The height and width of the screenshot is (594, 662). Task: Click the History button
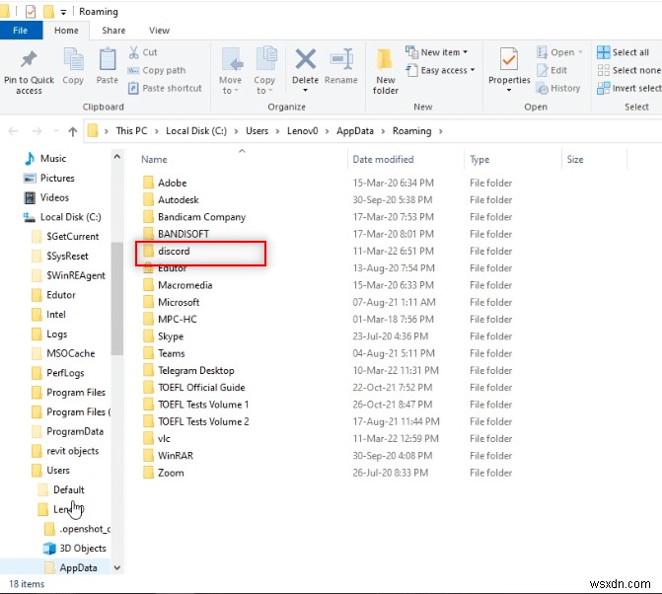click(558, 88)
